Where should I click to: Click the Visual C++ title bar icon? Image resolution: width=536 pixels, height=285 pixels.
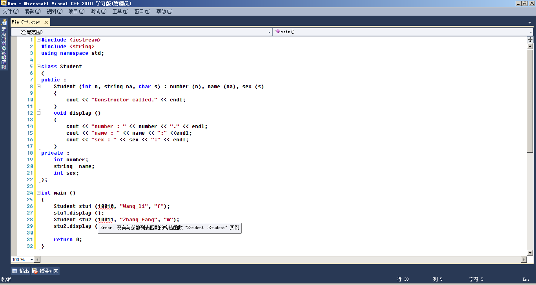pos(4,3)
